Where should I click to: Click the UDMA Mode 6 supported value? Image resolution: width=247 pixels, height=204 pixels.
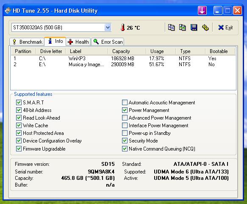pos(191,171)
